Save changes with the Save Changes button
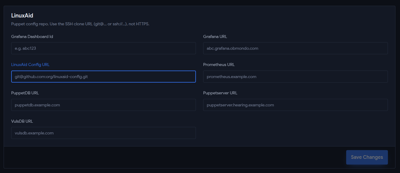 (x=367, y=157)
